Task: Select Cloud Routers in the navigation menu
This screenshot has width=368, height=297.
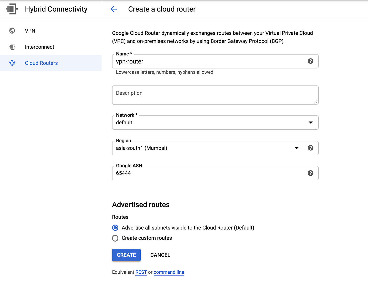Action: coord(41,63)
